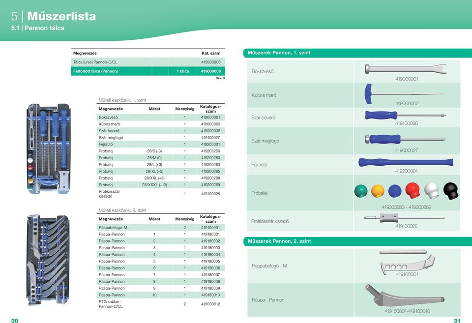Click the Raspabefogó - M holder image
472x323 pixels.
407,262
